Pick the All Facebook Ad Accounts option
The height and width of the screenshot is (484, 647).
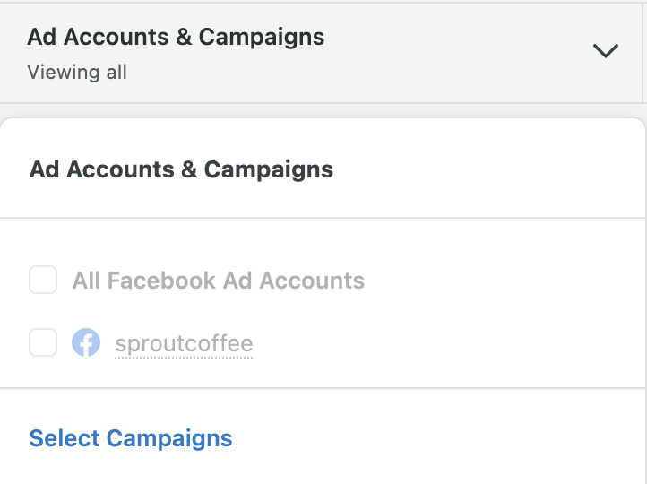pos(197,281)
